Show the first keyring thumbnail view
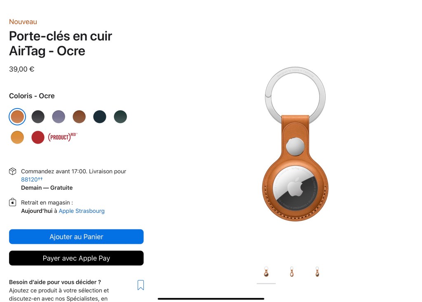Screen dimensions: 422x302 [x=266, y=272]
